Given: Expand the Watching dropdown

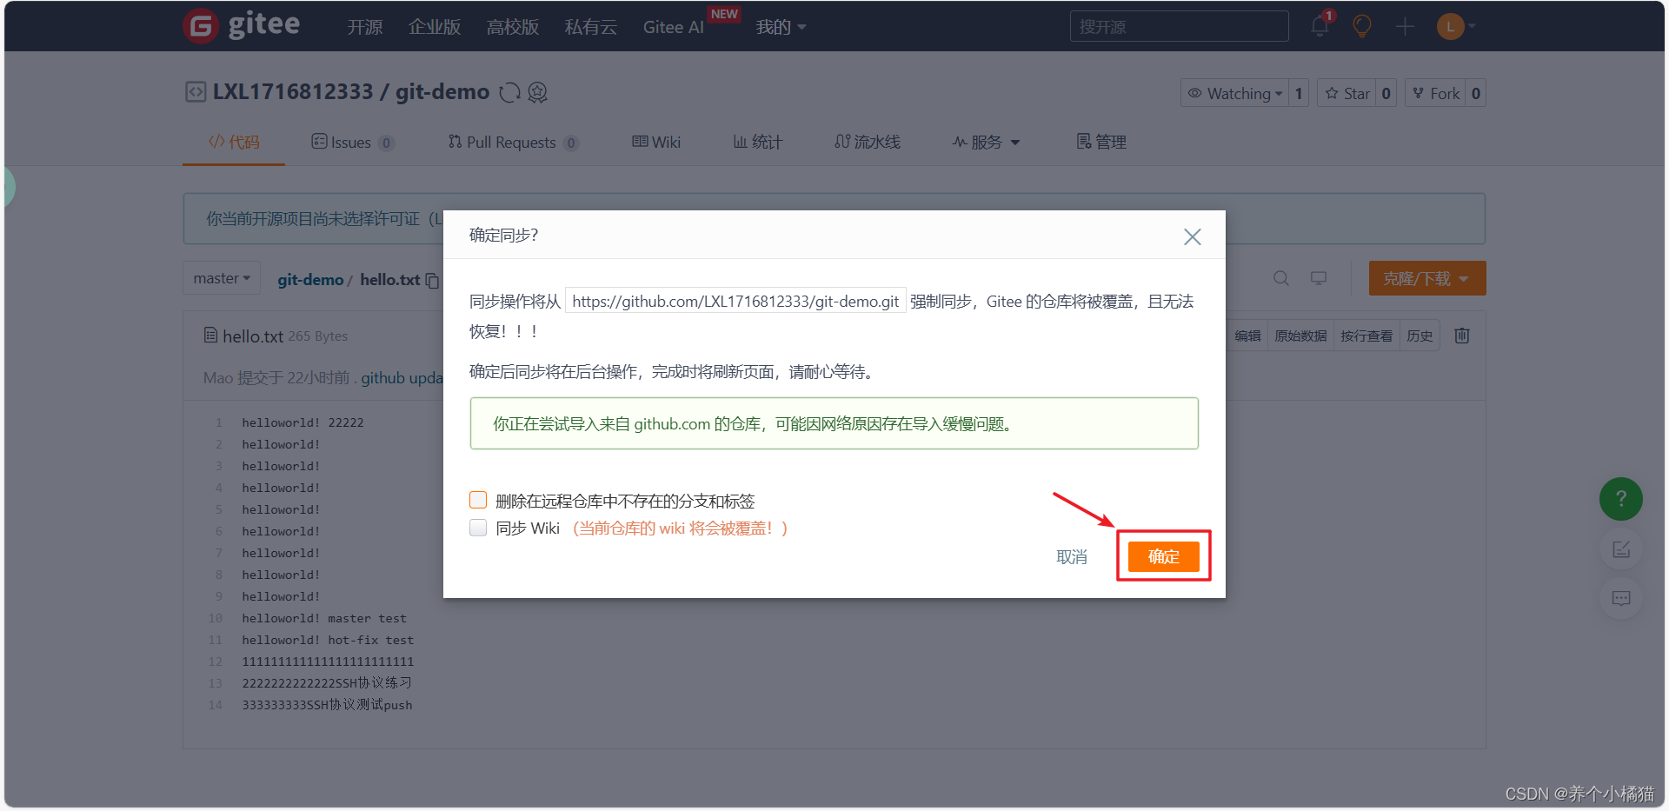Looking at the screenshot, I should point(1234,93).
